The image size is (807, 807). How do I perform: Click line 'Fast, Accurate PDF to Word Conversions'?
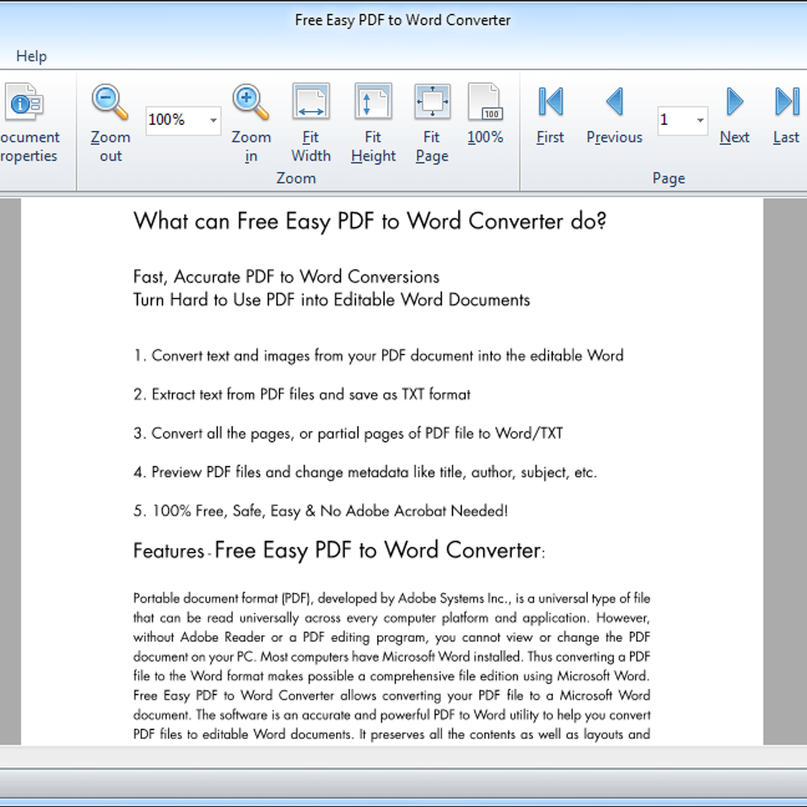point(286,277)
